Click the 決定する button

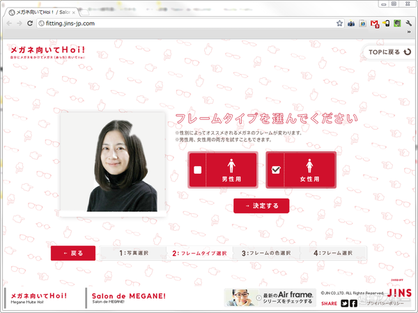pos(261,206)
